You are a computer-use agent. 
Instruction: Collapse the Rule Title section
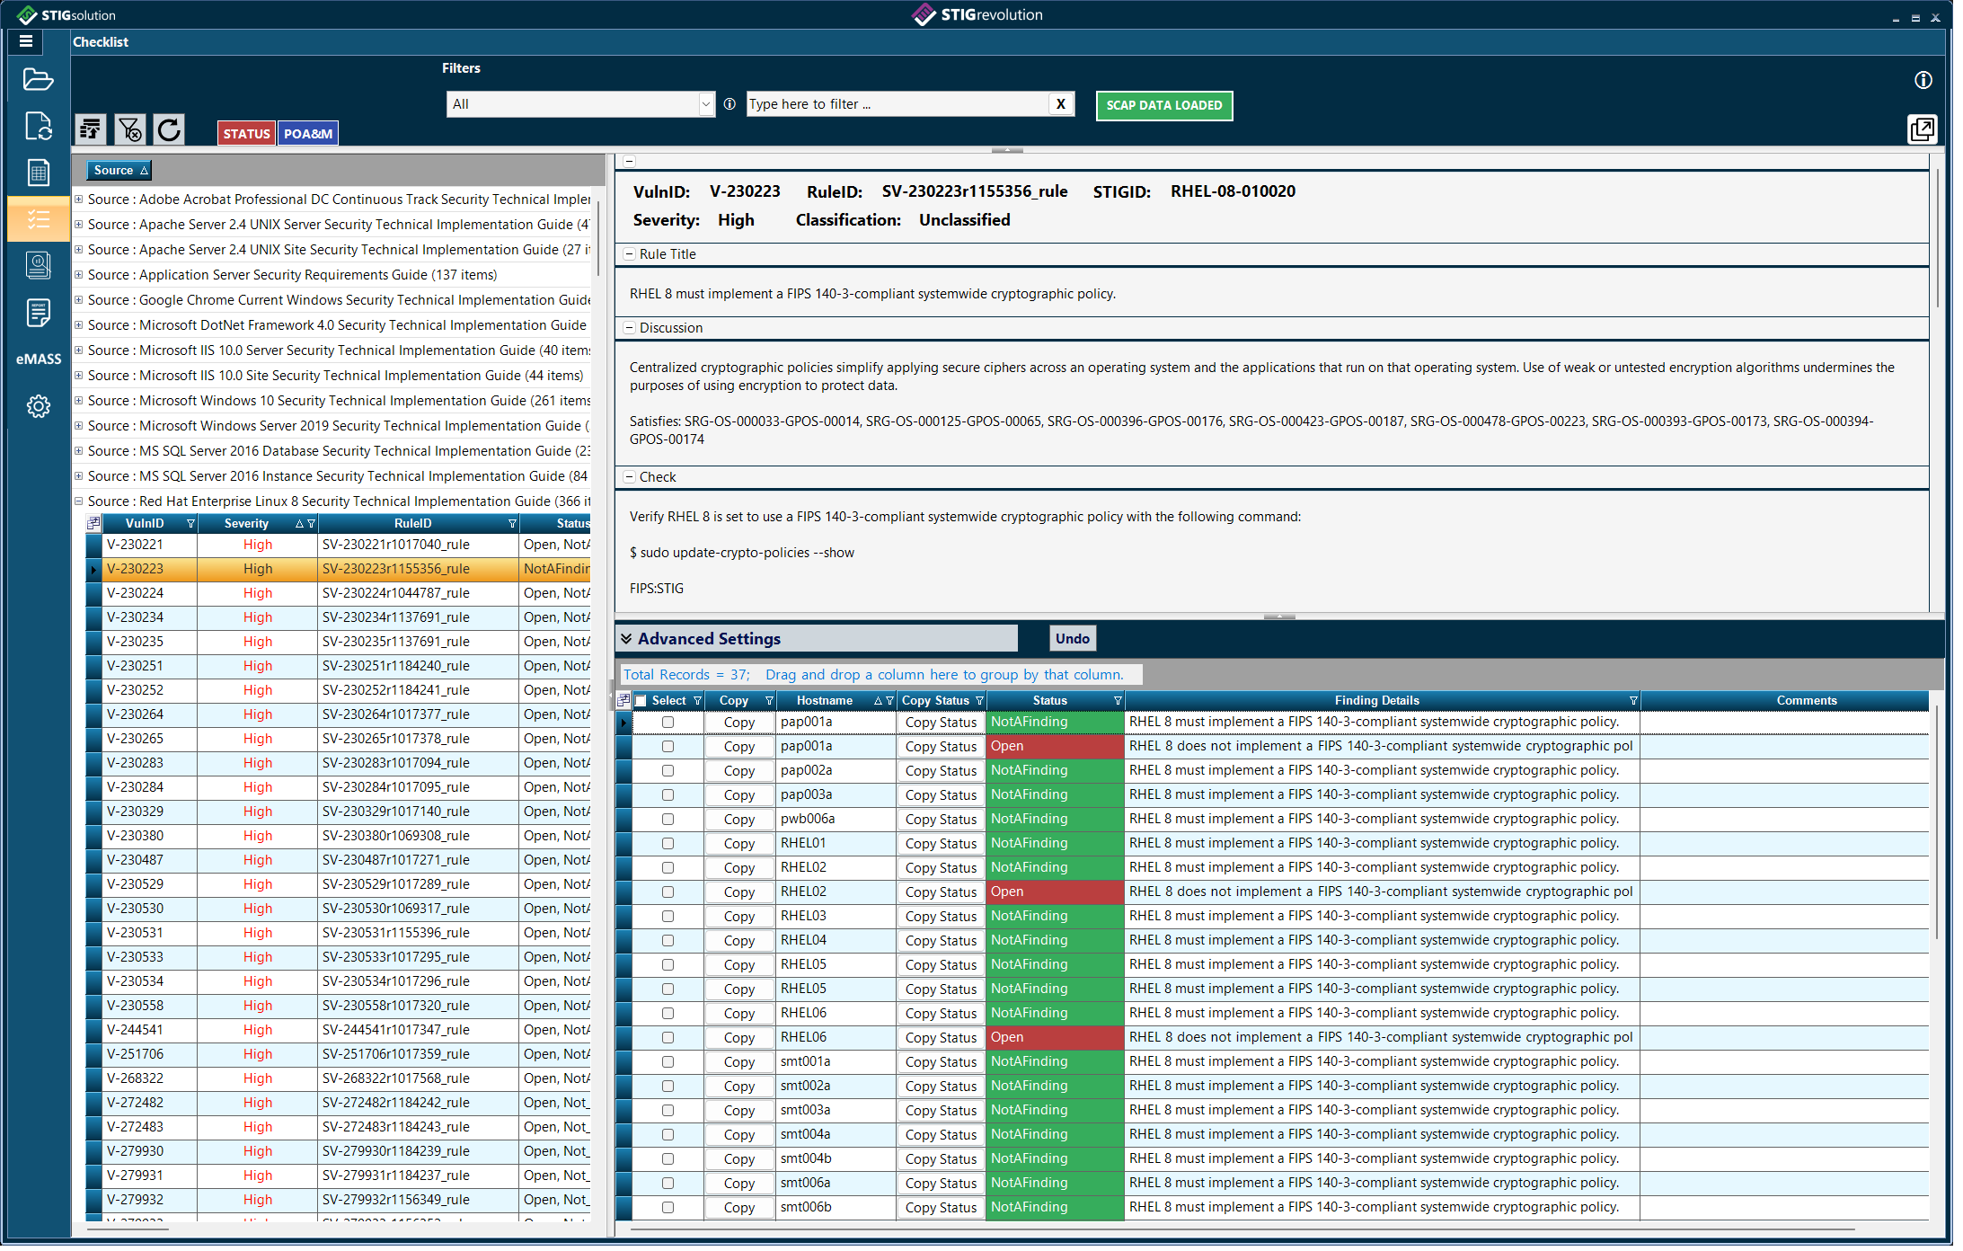click(x=630, y=254)
